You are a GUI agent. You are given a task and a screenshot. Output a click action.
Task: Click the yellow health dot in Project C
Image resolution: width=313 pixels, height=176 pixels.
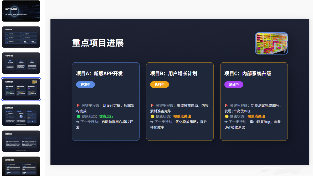pyautogui.click(x=227, y=116)
